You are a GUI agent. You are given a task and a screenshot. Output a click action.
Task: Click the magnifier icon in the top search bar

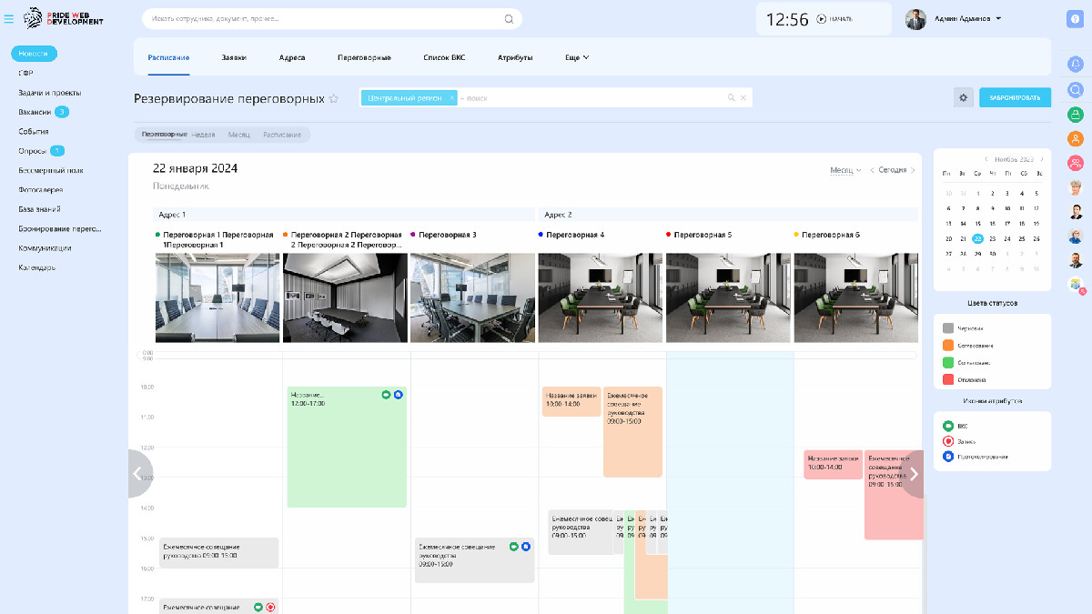pyautogui.click(x=509, y=18)
